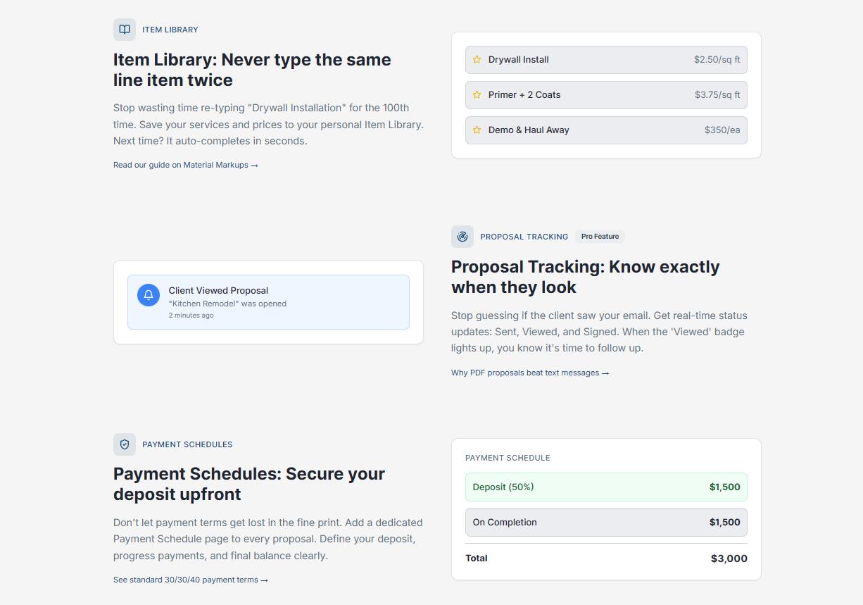Click the Item Library book icon
Image resolution: width=863 pixels, height=605 pixels.
coord(125,30)
